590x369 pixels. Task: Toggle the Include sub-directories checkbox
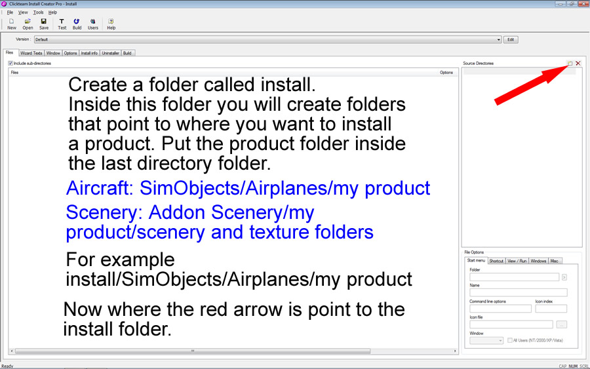pos(10,64)
